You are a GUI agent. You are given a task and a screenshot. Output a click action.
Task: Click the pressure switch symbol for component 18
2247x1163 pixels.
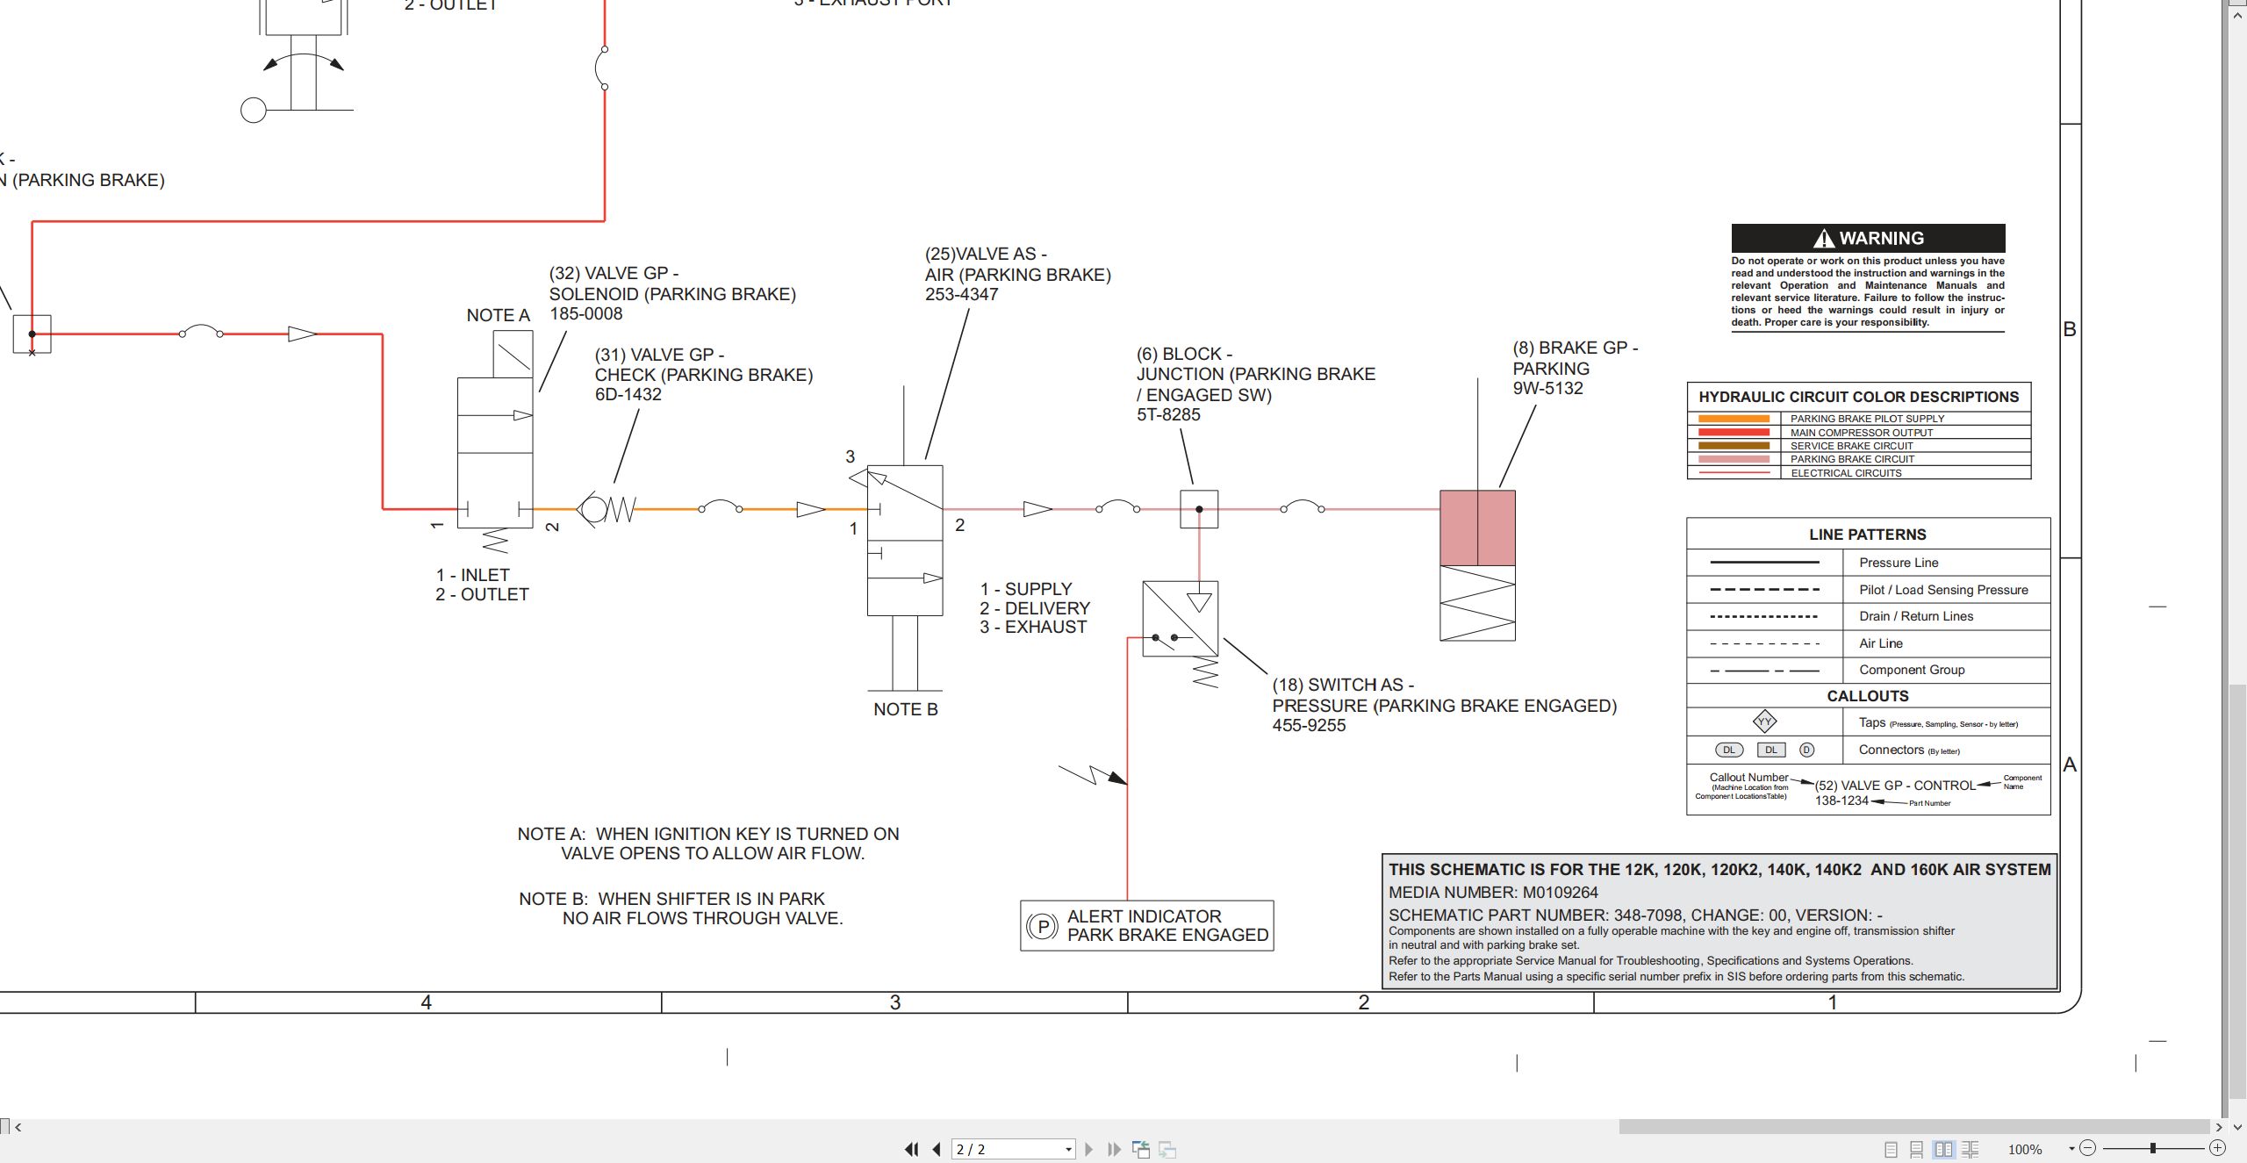point(1181,619)
